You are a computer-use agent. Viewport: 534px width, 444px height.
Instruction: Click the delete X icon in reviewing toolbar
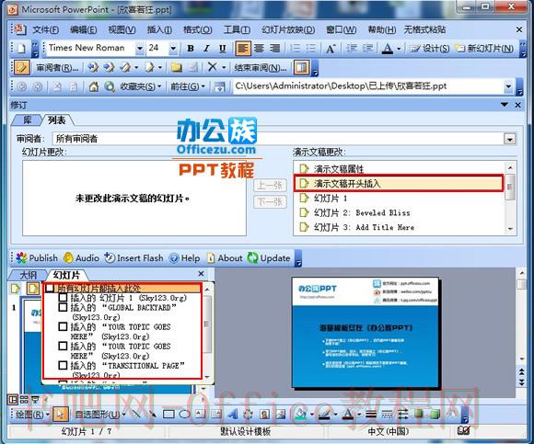pyautogui.click(x=213, y=67)
